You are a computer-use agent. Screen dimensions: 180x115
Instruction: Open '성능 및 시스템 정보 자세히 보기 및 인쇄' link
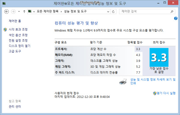153,81
